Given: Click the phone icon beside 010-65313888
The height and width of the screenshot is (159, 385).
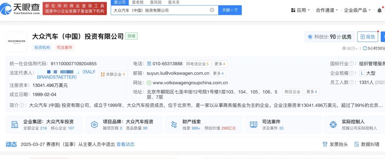Looking at the screenshot, I should 149,64.
